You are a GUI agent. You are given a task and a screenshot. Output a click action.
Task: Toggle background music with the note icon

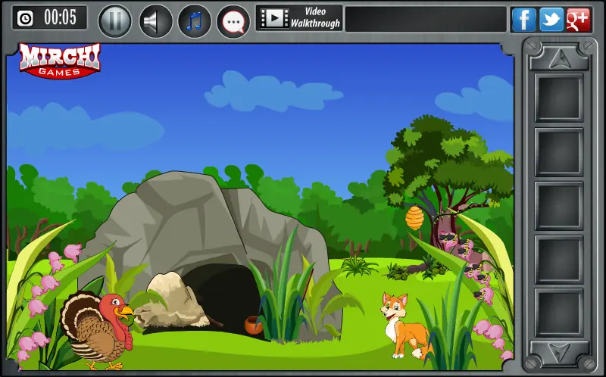(195, 21)
